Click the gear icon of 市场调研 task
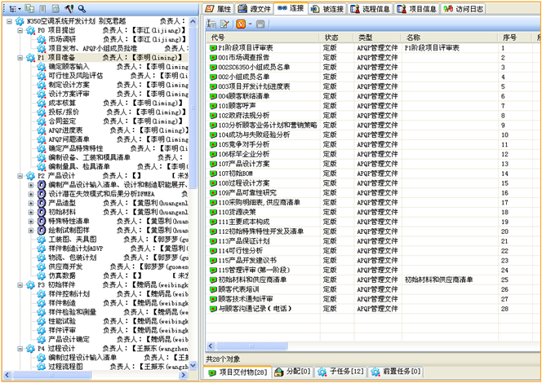This screenshot has width=542, height=383. 41,39
